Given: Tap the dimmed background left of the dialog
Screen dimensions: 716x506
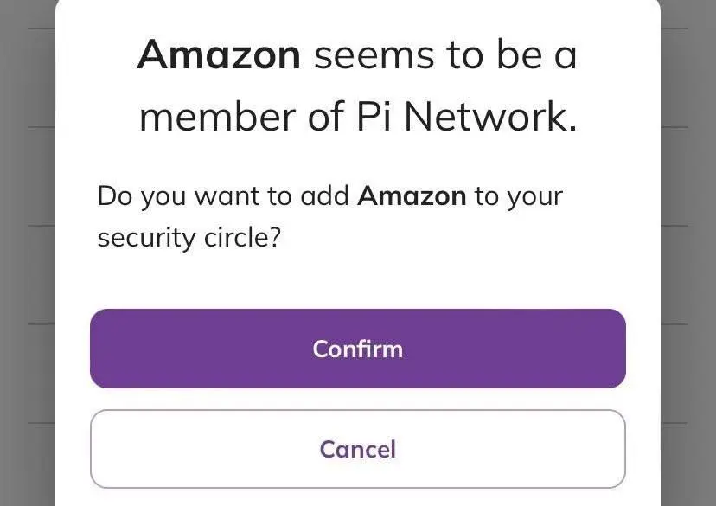Looking at the screenshot, I should tap(26, 259).
